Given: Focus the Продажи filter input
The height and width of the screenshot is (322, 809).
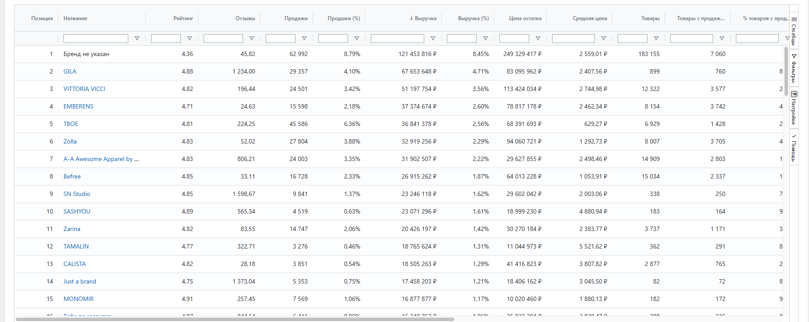Looking at the screenshot, I should coord(281,38).
